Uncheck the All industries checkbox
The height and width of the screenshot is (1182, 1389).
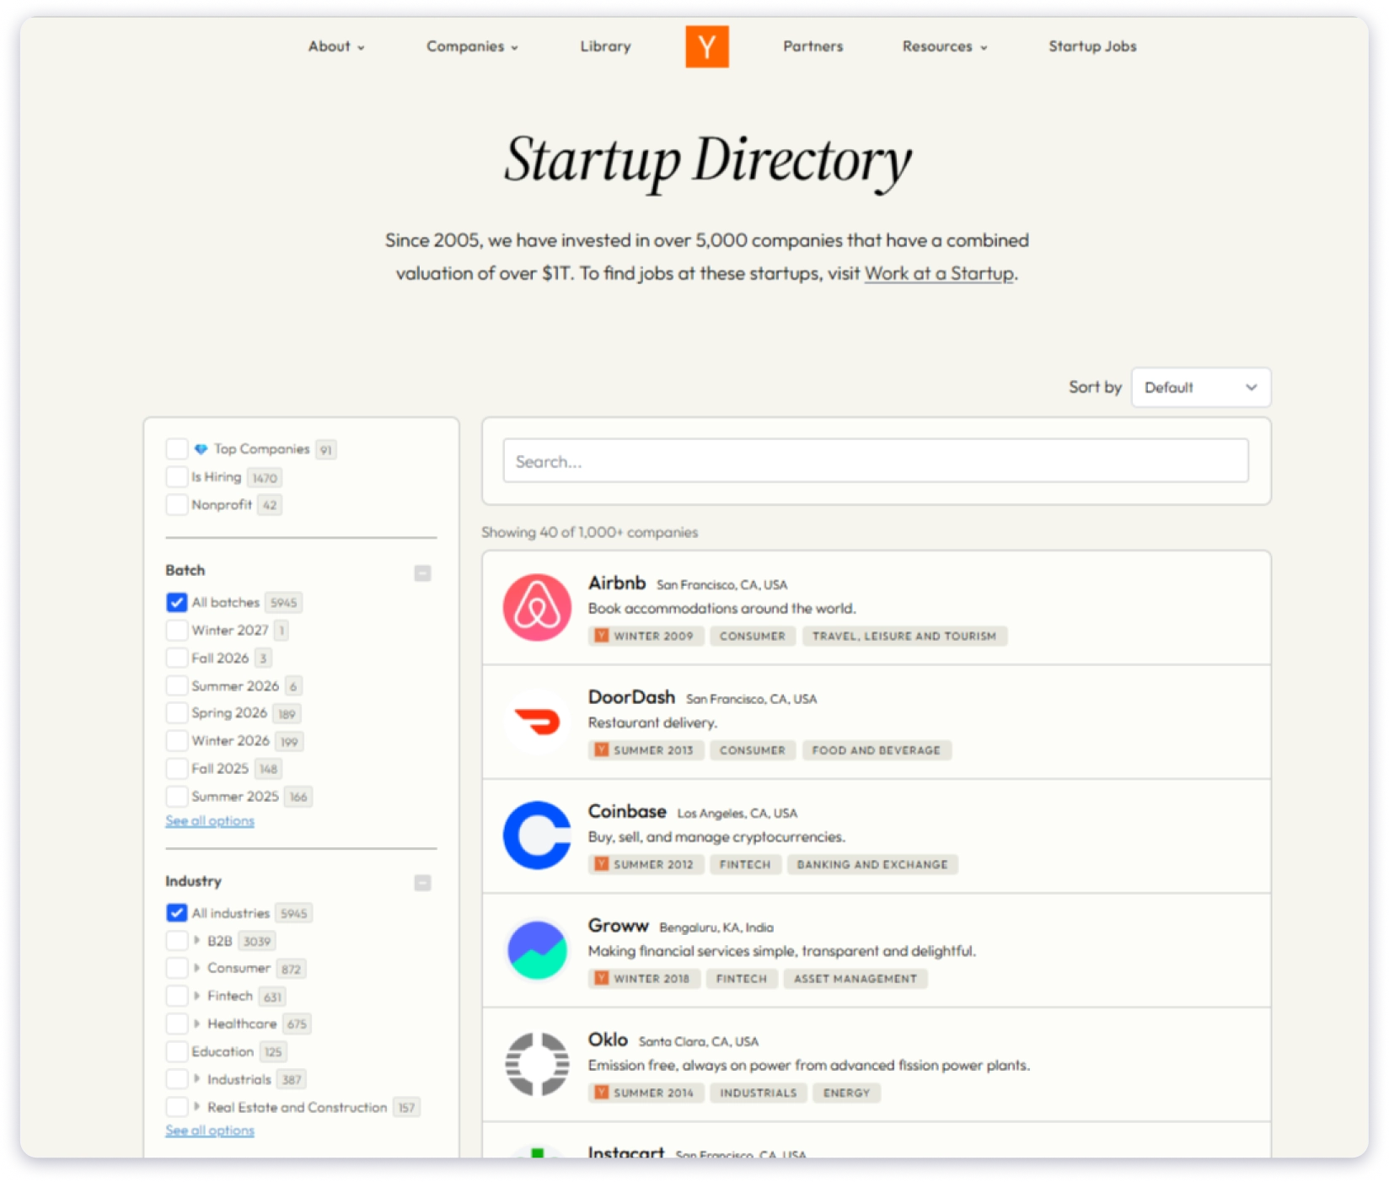177,913
